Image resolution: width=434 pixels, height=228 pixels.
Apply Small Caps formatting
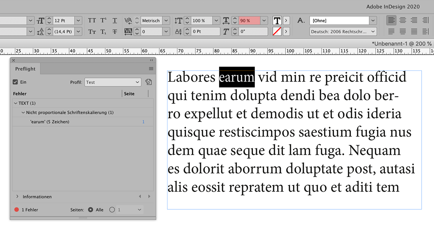(92, 32)
